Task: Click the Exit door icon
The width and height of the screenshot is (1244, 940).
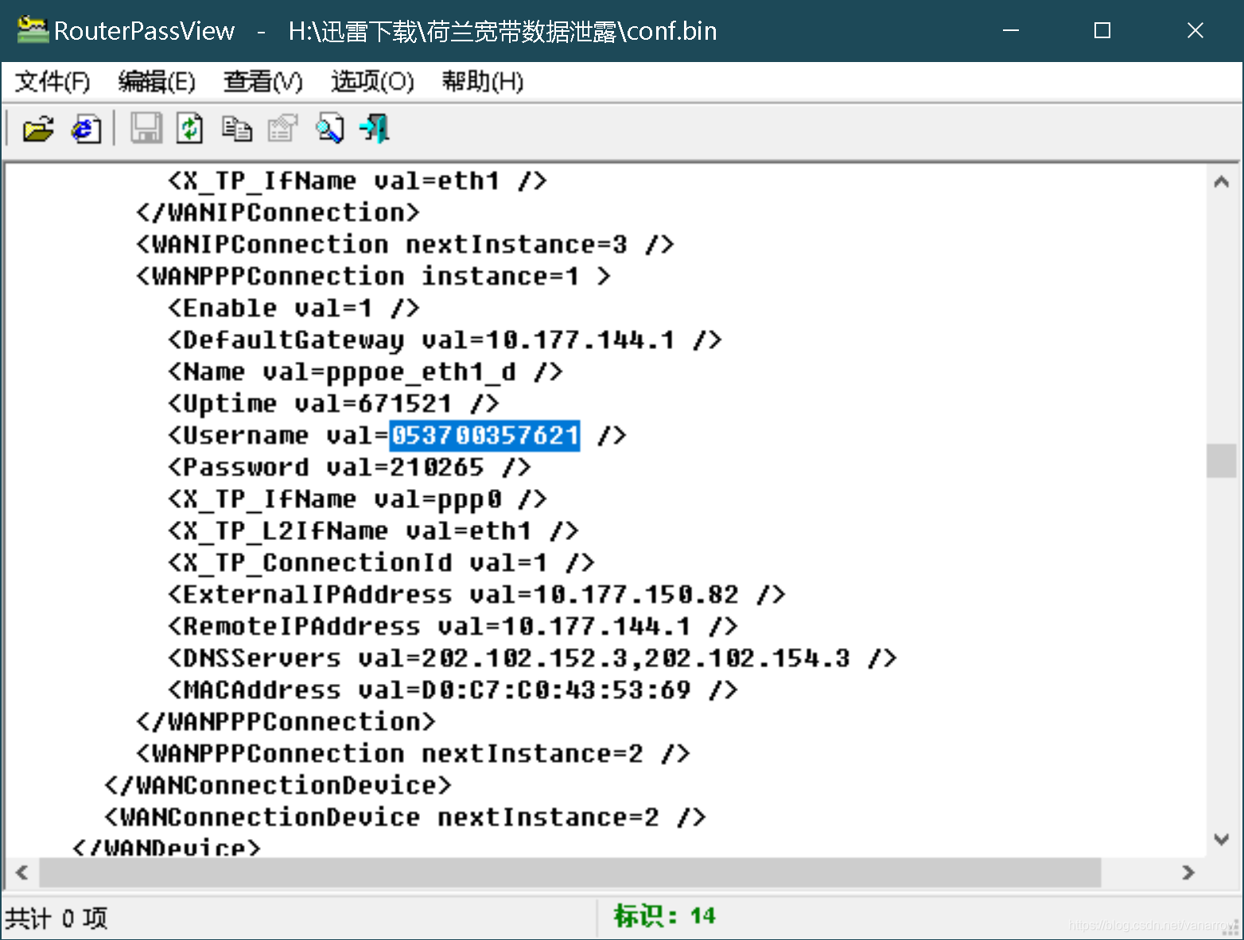Action: tap(375, 128)
